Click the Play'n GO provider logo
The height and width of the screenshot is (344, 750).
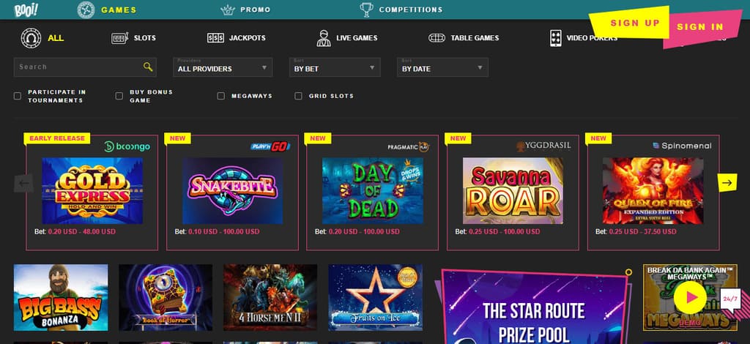pyautogui.click(x=270, y=146)
